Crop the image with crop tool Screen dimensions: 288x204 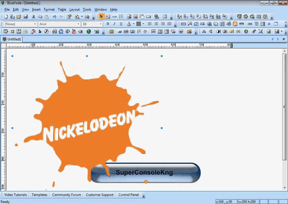(x=254, y=31)
